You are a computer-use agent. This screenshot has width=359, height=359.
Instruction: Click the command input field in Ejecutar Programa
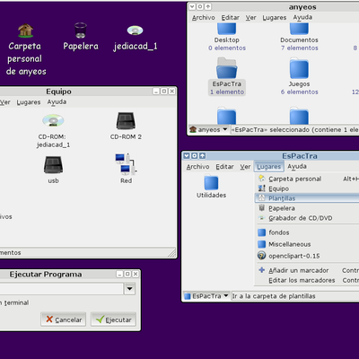[x=61, y=289]
